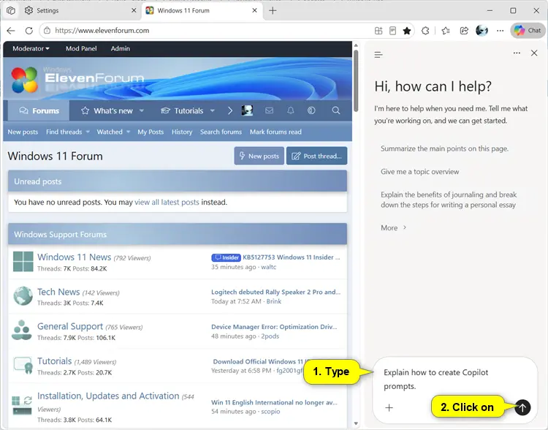Expand the Find threads dropdown arrow
Viewport: 548px width, 430px height.
[x=88, y=132]
